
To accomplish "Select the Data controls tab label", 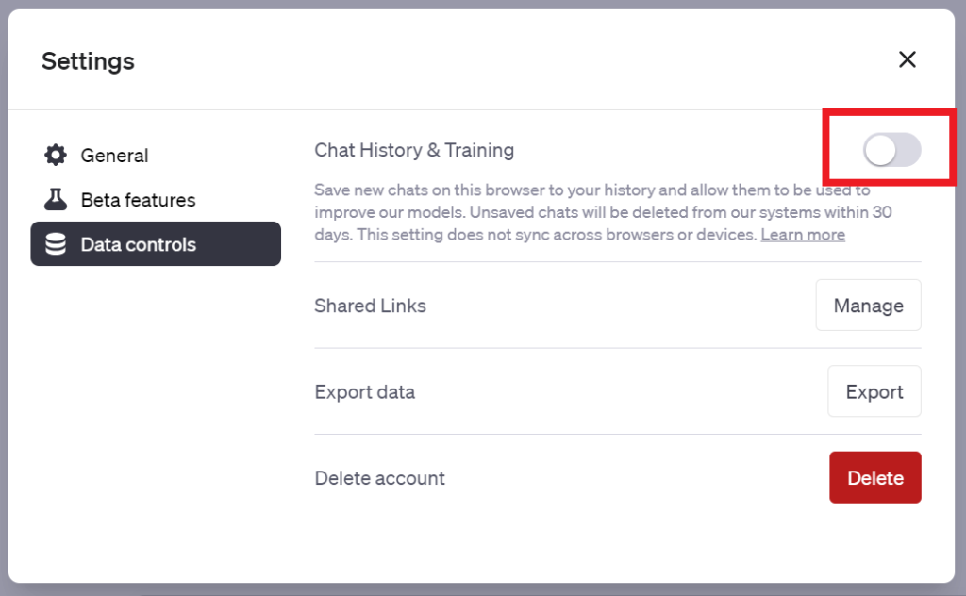I will pyautogui.click(x=138, y=244).
